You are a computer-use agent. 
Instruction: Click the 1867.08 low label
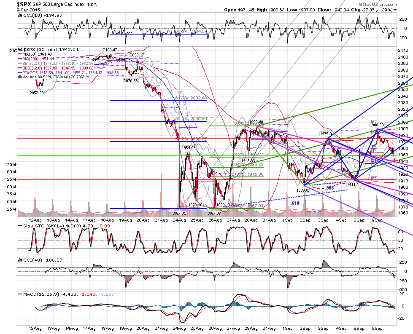[214, 213]
